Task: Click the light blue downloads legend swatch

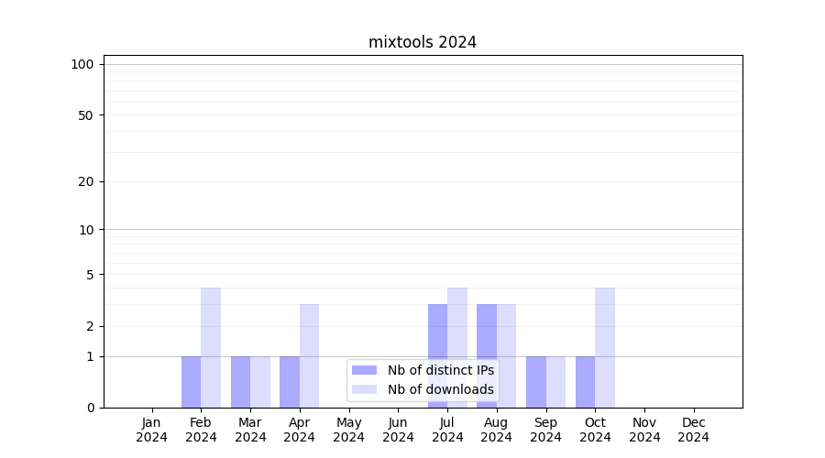Action: point(364,389)
